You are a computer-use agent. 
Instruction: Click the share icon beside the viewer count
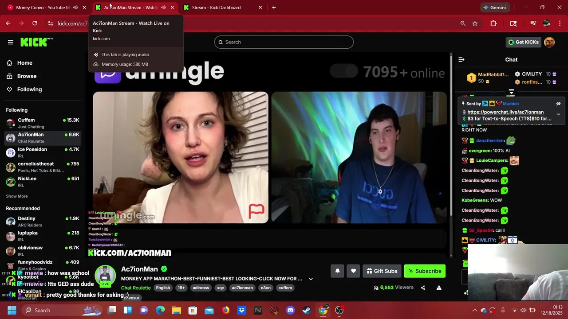(x=423, y=288)
